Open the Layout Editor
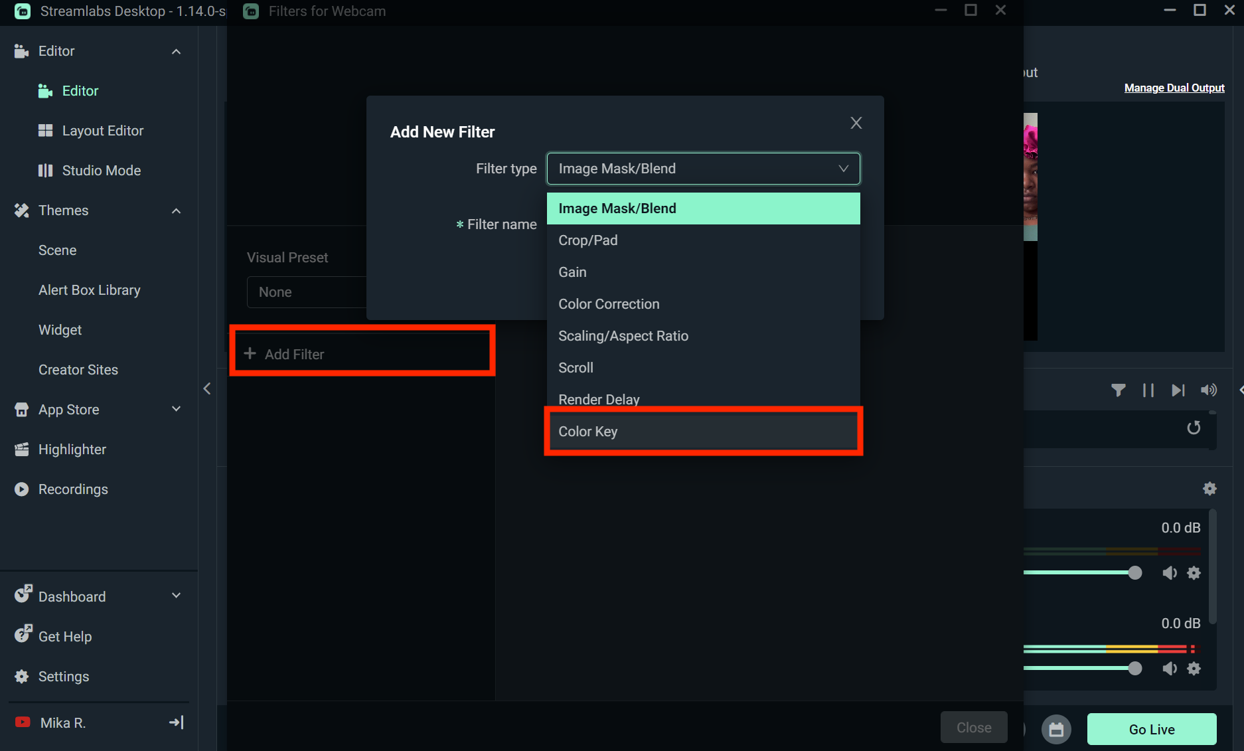This screenshot has height=751, width=1244. [102, 131]
